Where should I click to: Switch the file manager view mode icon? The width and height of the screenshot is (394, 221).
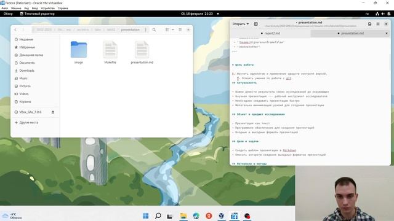[167, 30]
